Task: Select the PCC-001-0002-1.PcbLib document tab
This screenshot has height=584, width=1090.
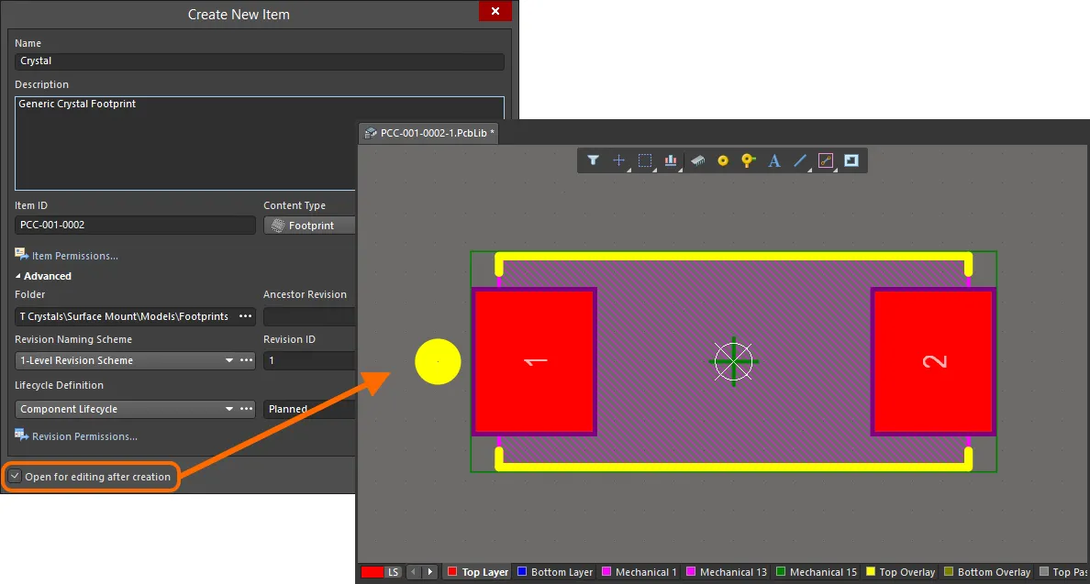Action: 428,133
